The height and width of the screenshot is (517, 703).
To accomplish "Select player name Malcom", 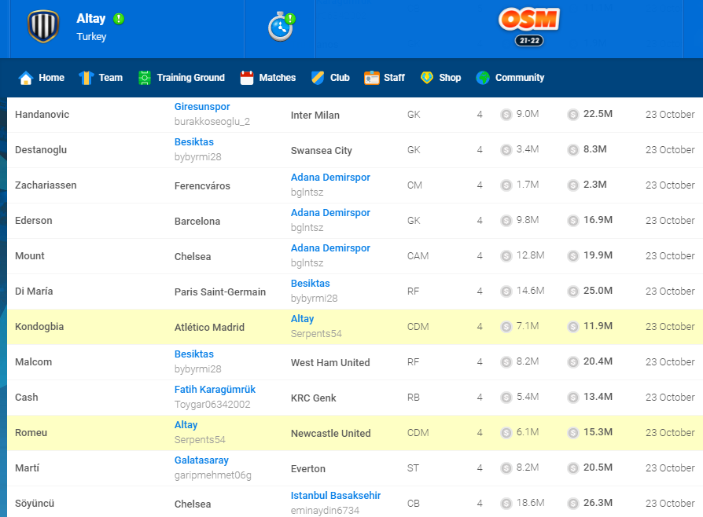I will point(33,362).
